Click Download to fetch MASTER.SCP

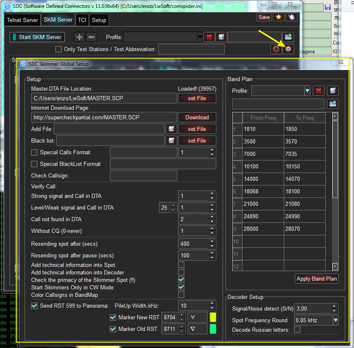click(x=197, y=117)
